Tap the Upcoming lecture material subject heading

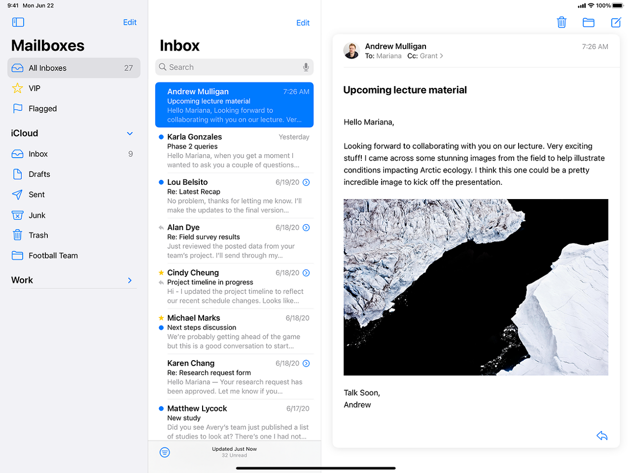(x=405, y=90)
